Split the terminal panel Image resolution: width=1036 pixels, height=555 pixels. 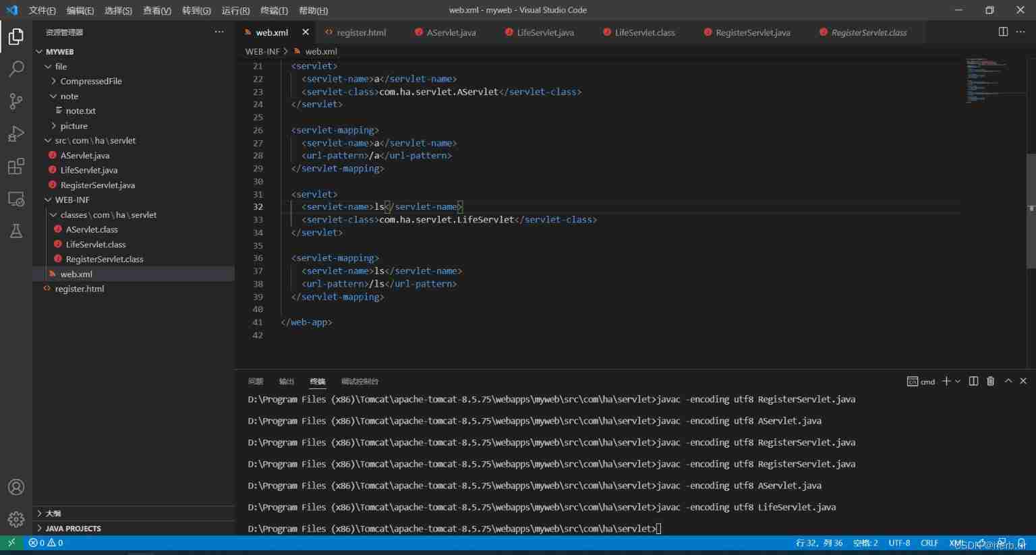[973, 381]
